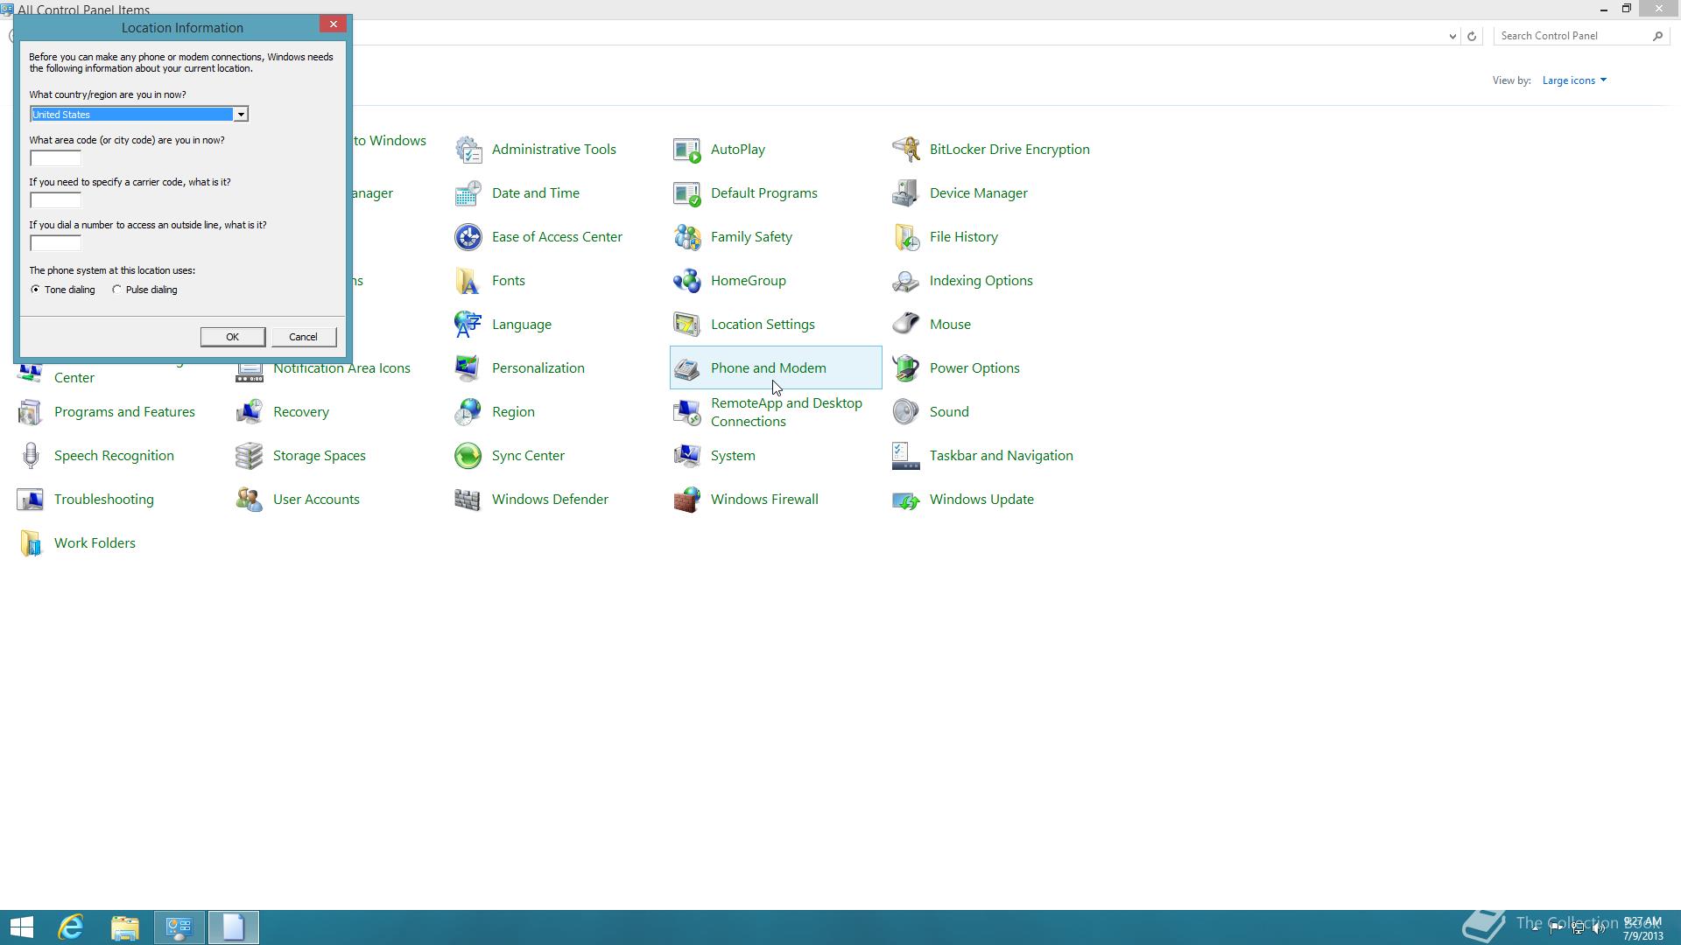Open Administrative Tools icon

468,150
